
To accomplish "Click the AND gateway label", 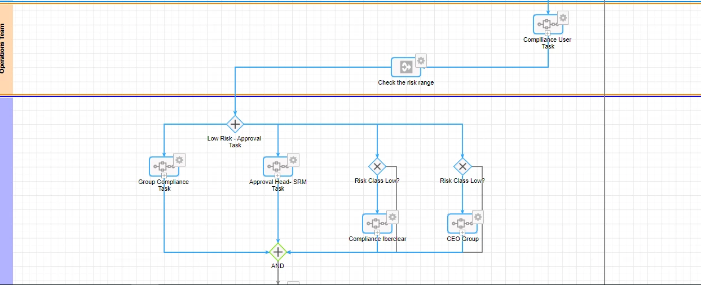I will pos(277,266).
